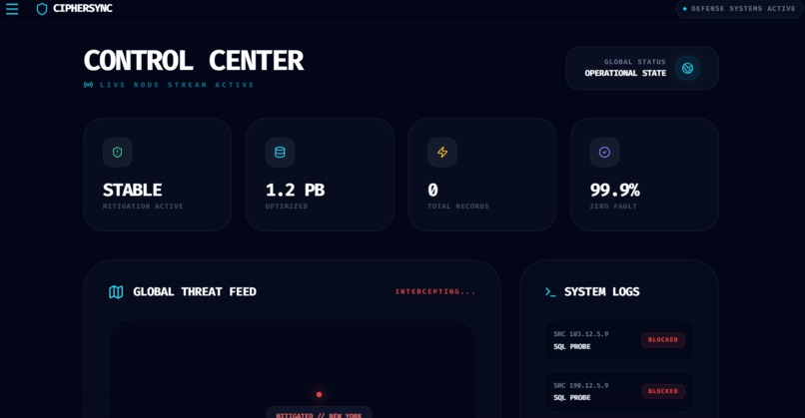Image resolution: width=805 pixels, height=418 pixels.
Task: Click the shield alert icon in Stable card
Action: [118, 153]
